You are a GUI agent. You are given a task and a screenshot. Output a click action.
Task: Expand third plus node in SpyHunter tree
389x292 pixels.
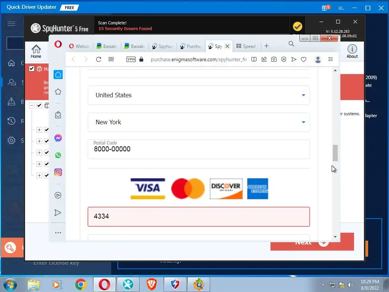click(x=39, y=153)
